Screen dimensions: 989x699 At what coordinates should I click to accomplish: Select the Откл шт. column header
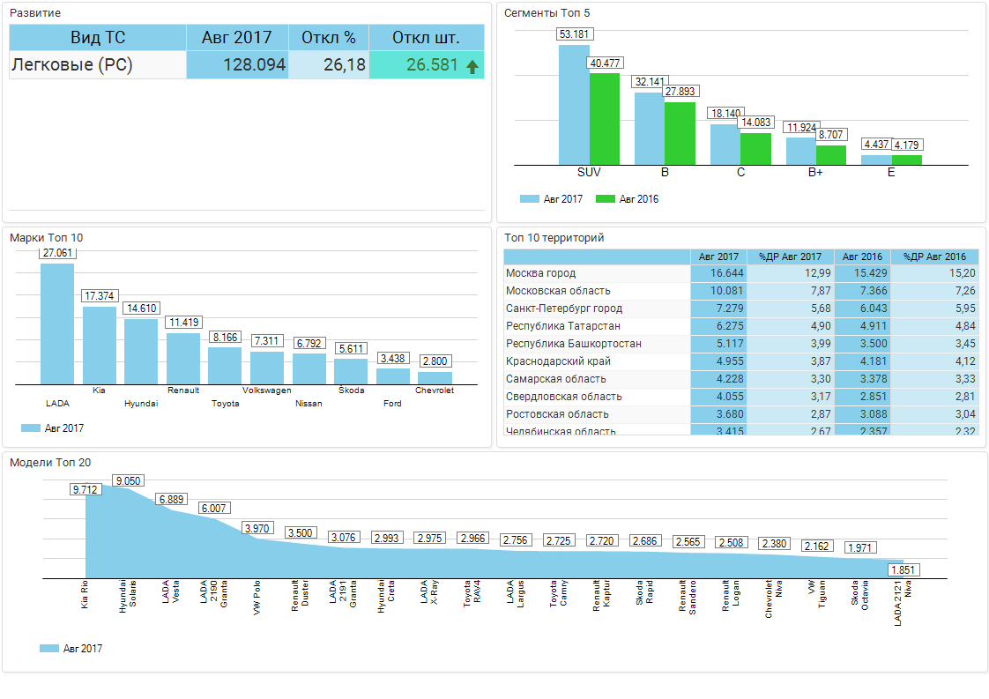click(x=426, y=38)
